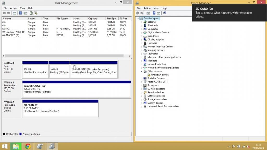Collapse the Dennis-Laptop root node
The image size is (267, 150).
138,19
